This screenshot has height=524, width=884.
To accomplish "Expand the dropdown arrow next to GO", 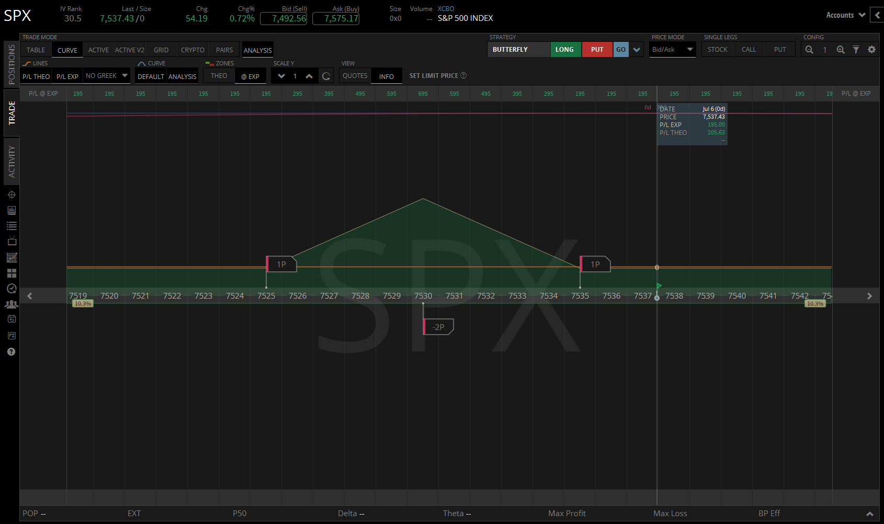I will [637, 50].
